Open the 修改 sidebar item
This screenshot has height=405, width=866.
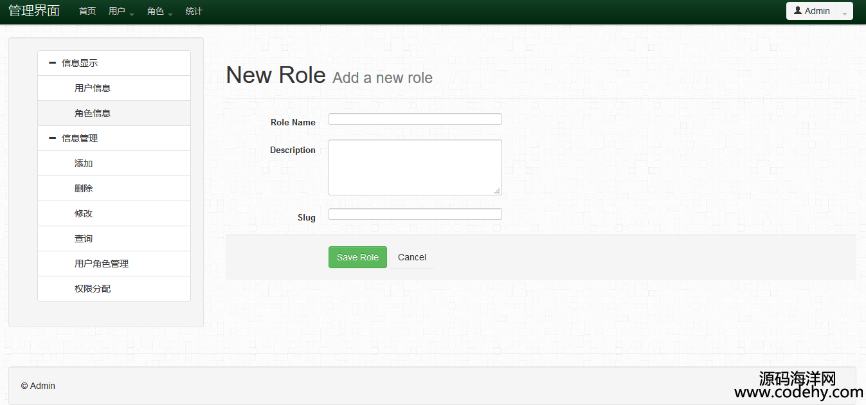point(114,213)
